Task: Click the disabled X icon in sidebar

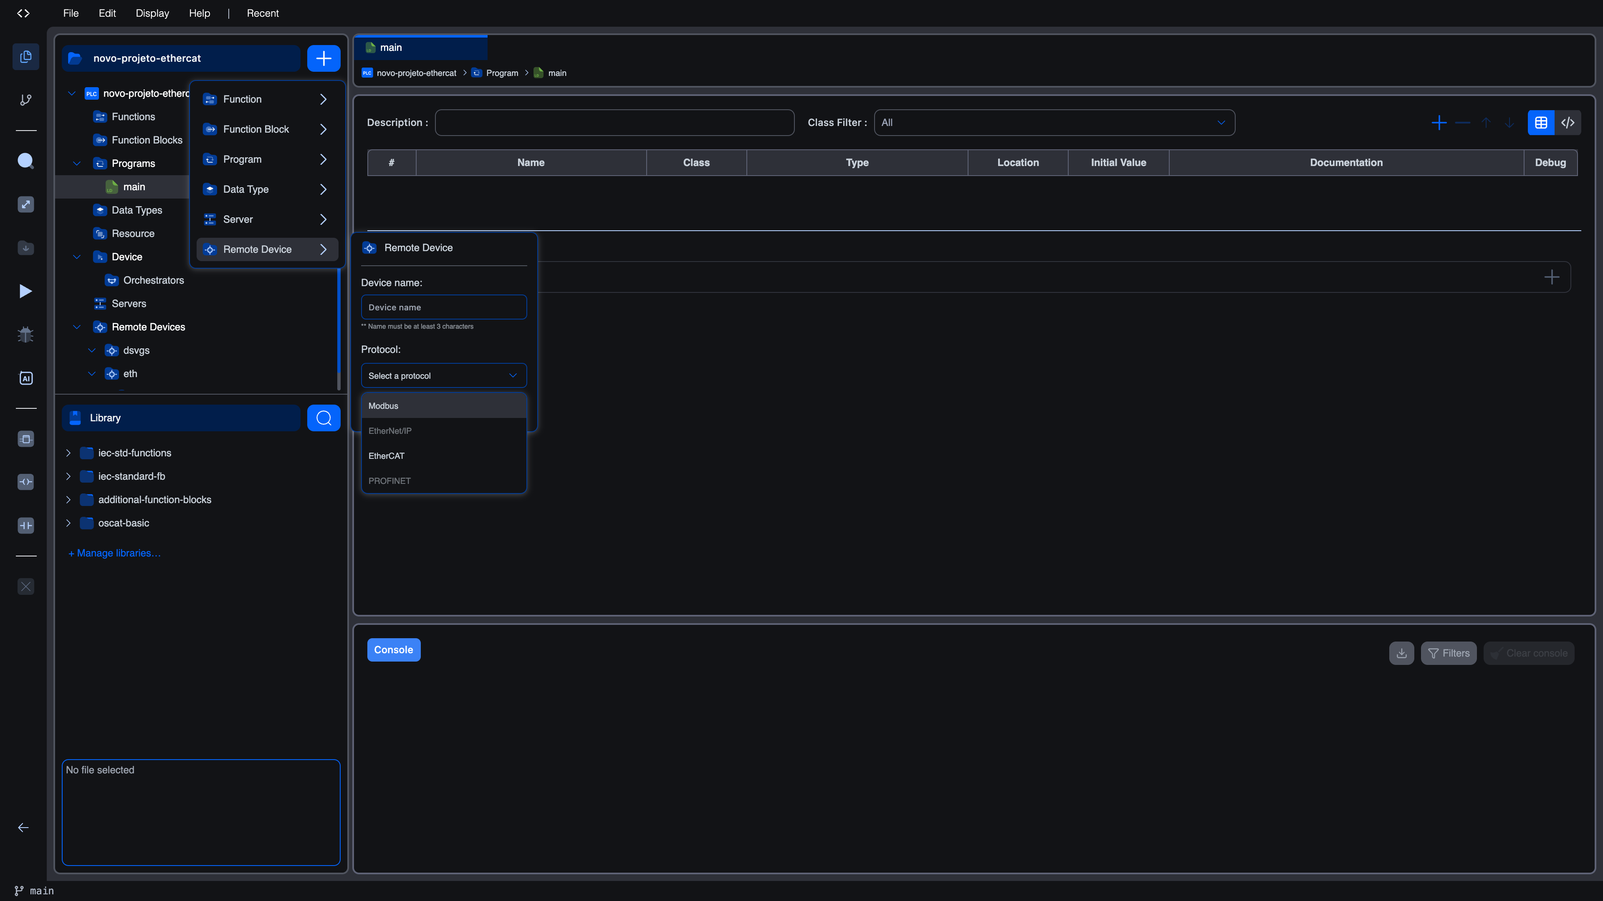Action: (x=25, y=586)
